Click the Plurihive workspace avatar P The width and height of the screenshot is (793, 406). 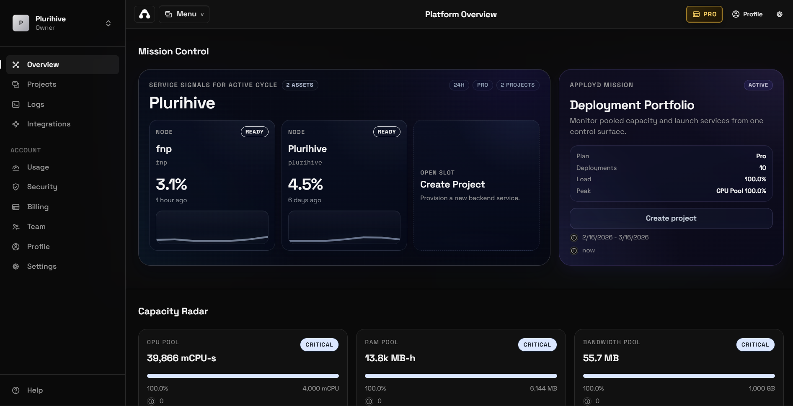pyautogui.click(x=21, y=23)
